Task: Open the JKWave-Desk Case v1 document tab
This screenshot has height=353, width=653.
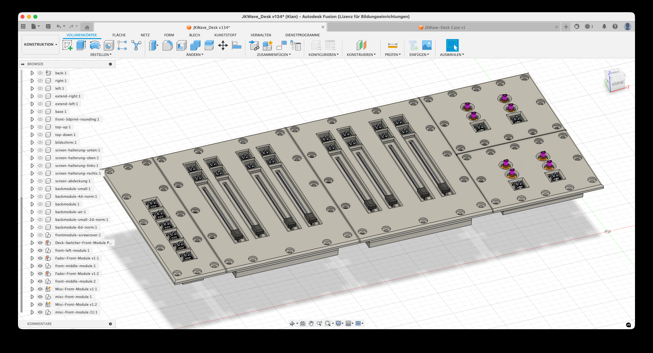Action: 444,27
